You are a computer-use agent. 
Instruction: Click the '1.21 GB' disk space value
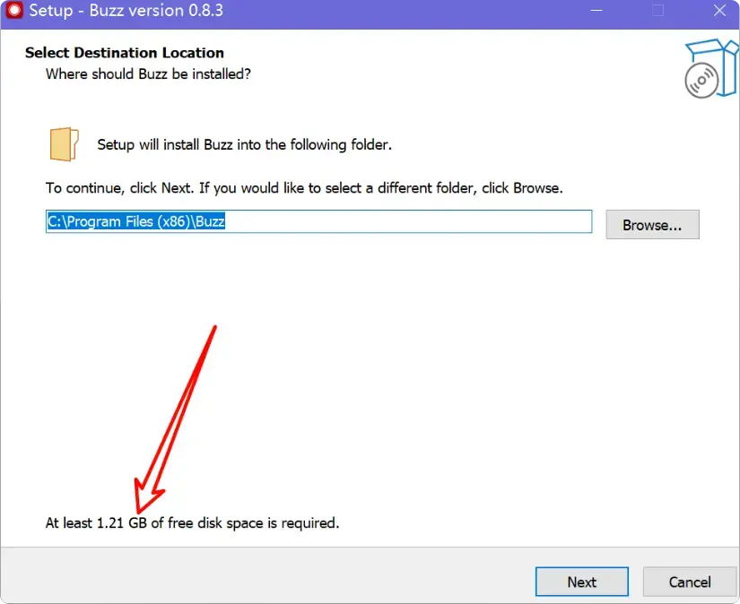(121, 522)
